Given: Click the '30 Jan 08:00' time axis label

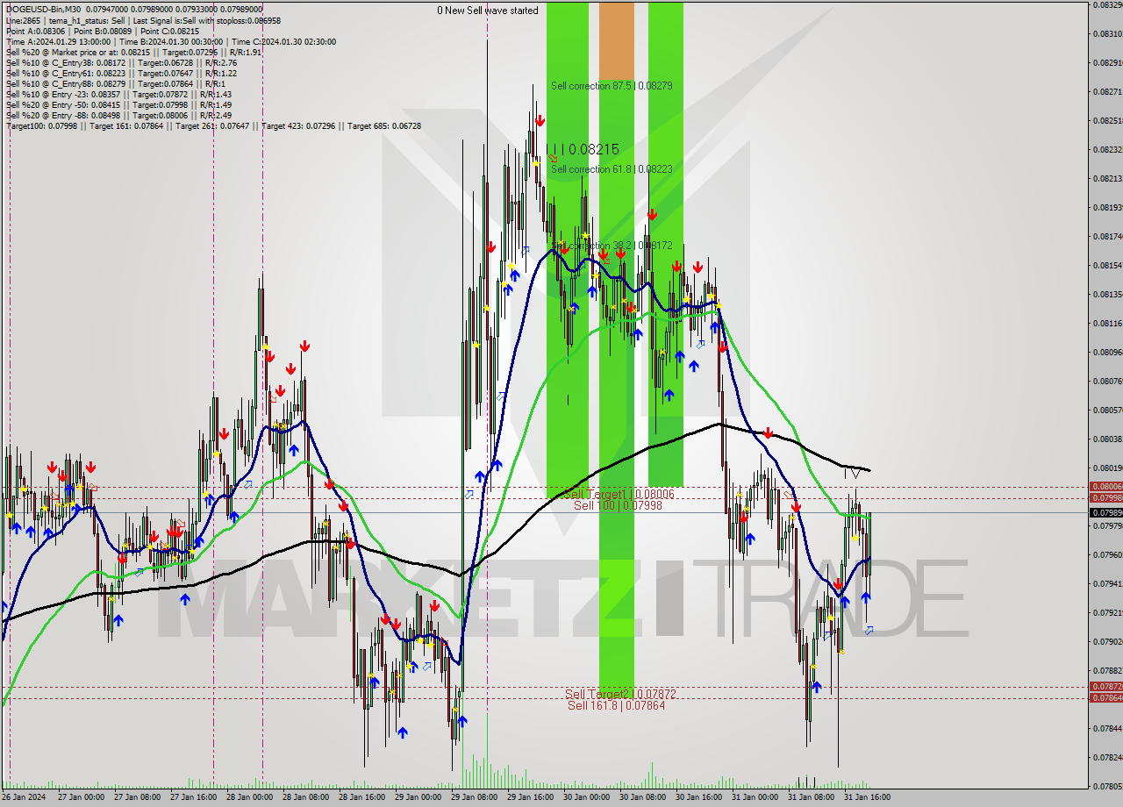Looking at the screenshot, I should pyautogui.click(x=642, y=797).
